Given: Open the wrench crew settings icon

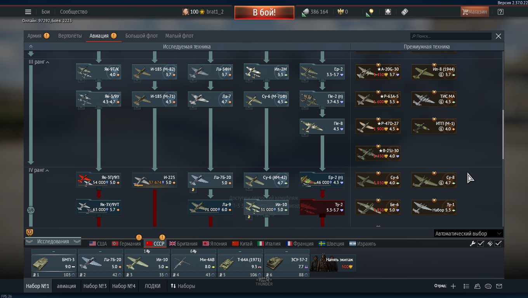Looking at the screenshot, I should click(x=472, y=244).
